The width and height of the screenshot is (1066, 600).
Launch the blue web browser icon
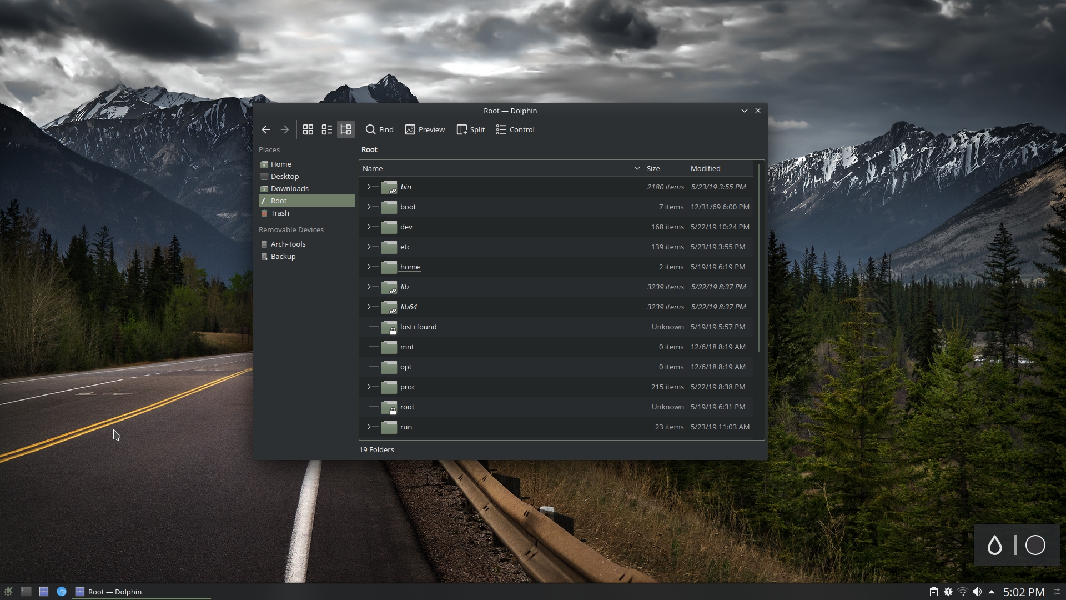click(62, 592)
